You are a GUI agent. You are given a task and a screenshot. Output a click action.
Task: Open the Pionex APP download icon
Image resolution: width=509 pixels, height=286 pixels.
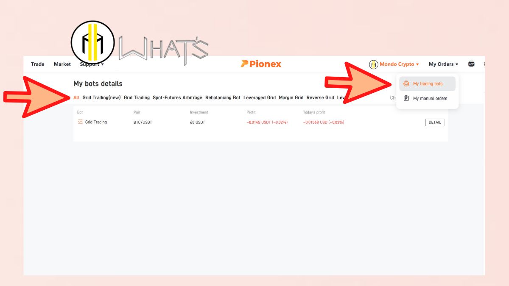471,64
